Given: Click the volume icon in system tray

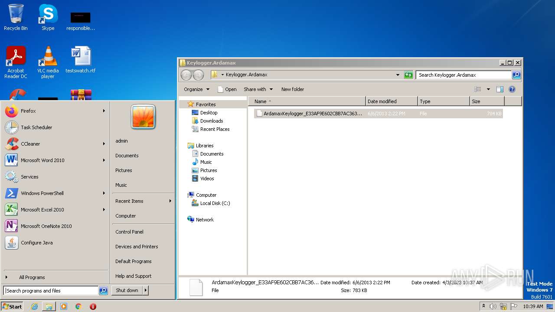Looking at the screenshot, I should pyautogui.click(x=493, y=306).
